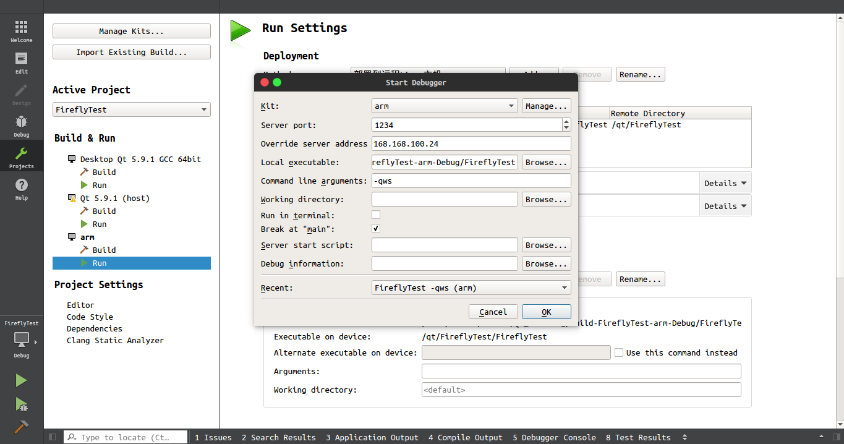Select Build under Desktop Qt 5.9.1 GCC 64bit

[104, 172]
